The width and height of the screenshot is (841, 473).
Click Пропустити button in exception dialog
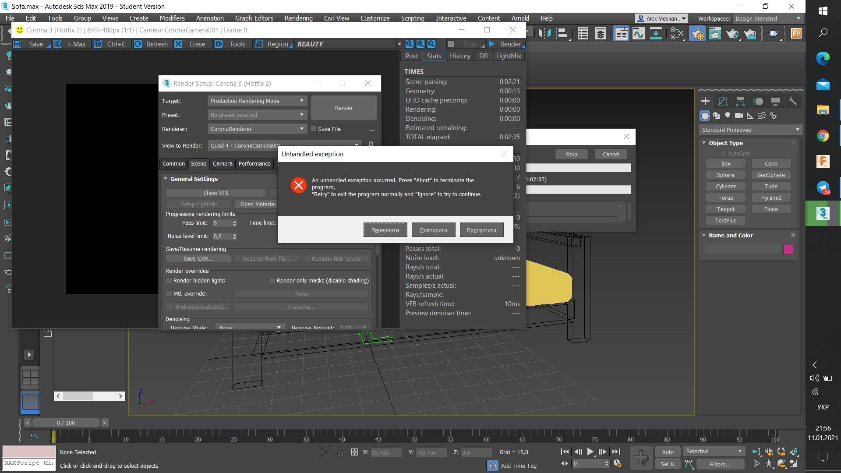tap(481, 230)
